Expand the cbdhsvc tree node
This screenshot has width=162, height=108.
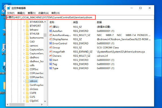pos(24,58)
